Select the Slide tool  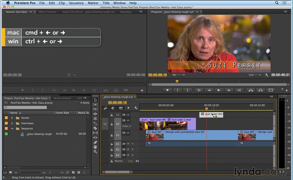tap(95, 137)
